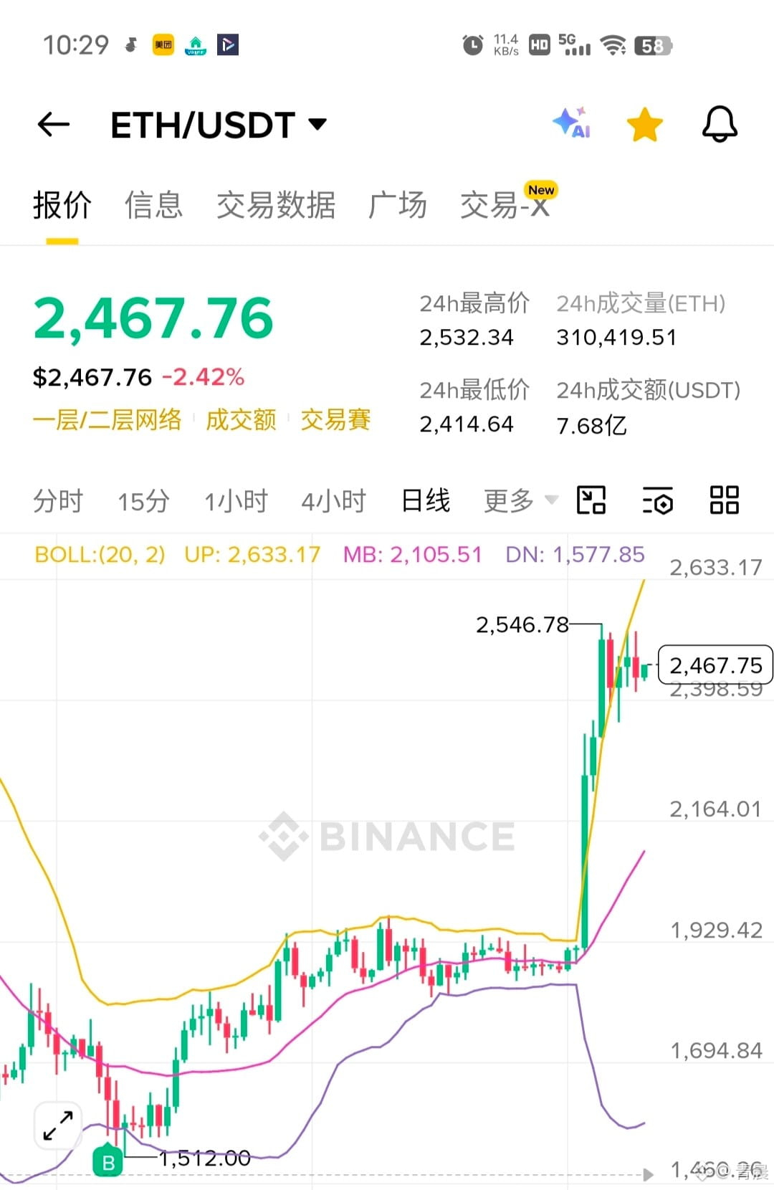The height and width of the screenshot is (1190, 774).
Task: Tap the 交易赛 tag link
Action: point(335,419)
